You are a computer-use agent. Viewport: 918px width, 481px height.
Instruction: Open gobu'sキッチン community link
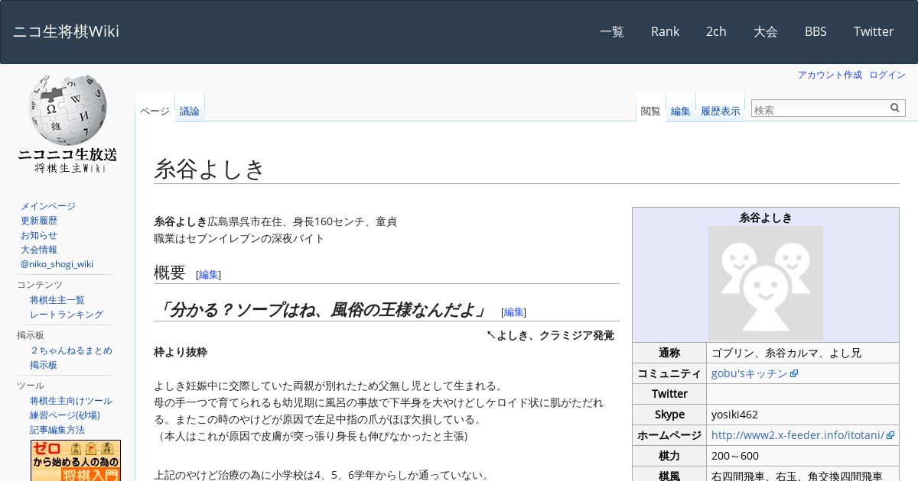[x=750, y=373]
